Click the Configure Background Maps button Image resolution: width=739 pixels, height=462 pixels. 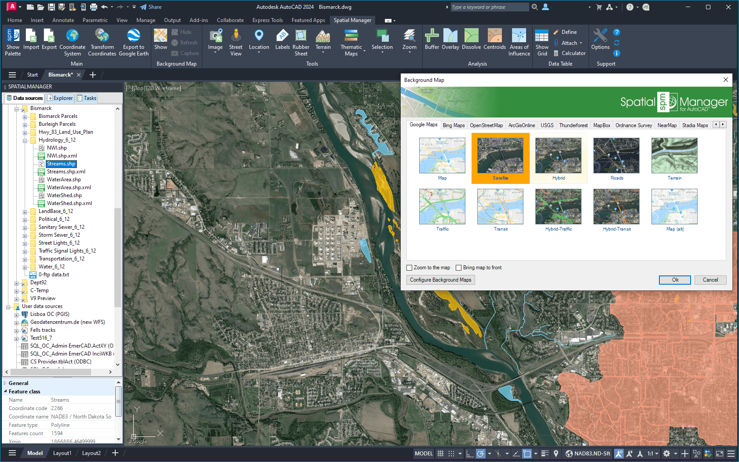[440, 280]
